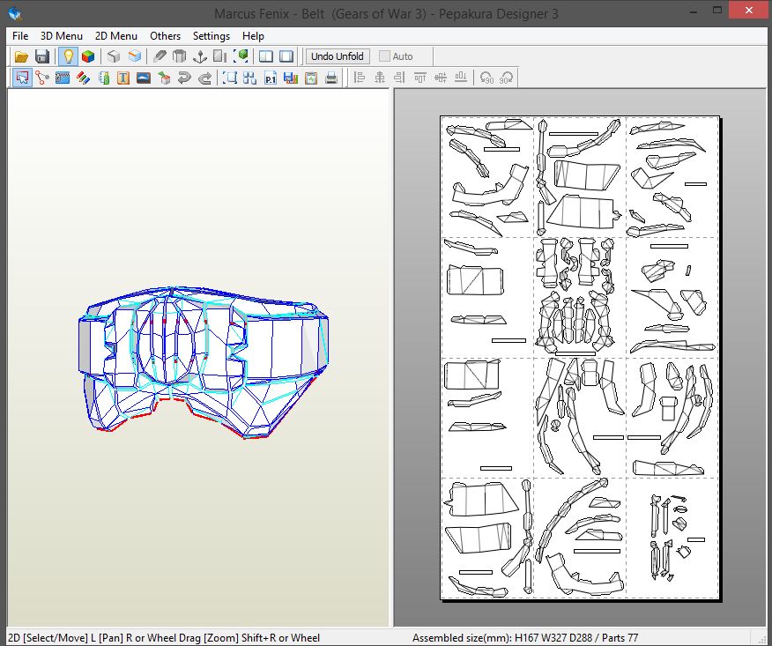Click the blue zipper edit flaps icon
772x646 pixels.
63,78
